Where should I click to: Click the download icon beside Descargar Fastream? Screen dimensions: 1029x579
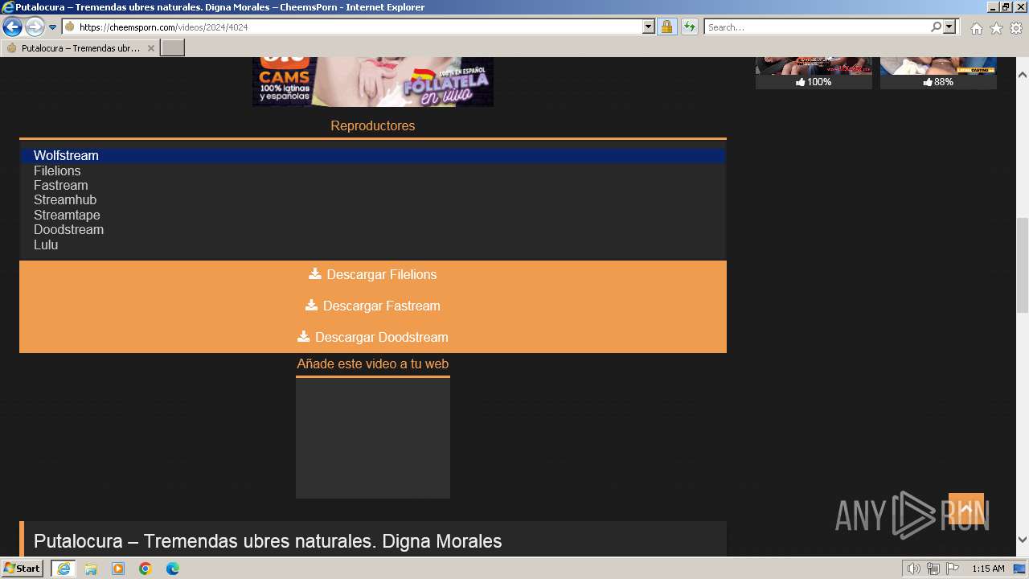[311, 305]
